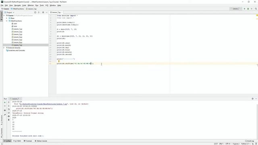Open the Window menu

coord(53,5)
